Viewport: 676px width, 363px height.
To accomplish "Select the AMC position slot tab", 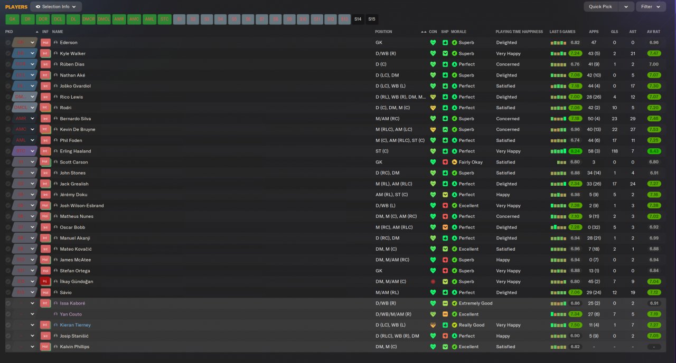I will [134, 19].
